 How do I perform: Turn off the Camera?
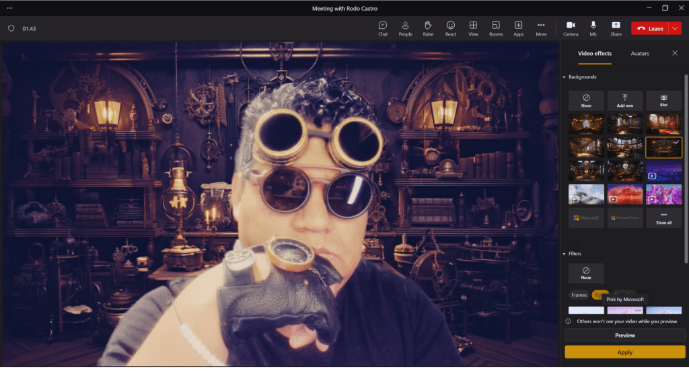tap(571, 28)
